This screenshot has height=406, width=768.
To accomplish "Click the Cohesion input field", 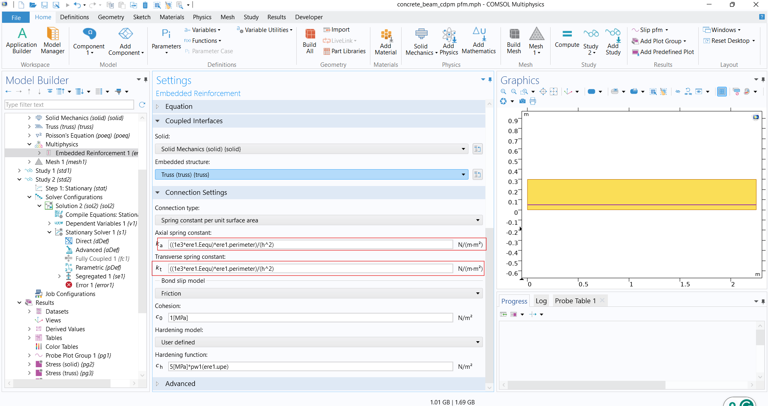I will coord(310,318).
